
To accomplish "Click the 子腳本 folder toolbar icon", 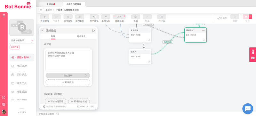I will (56, 17).
